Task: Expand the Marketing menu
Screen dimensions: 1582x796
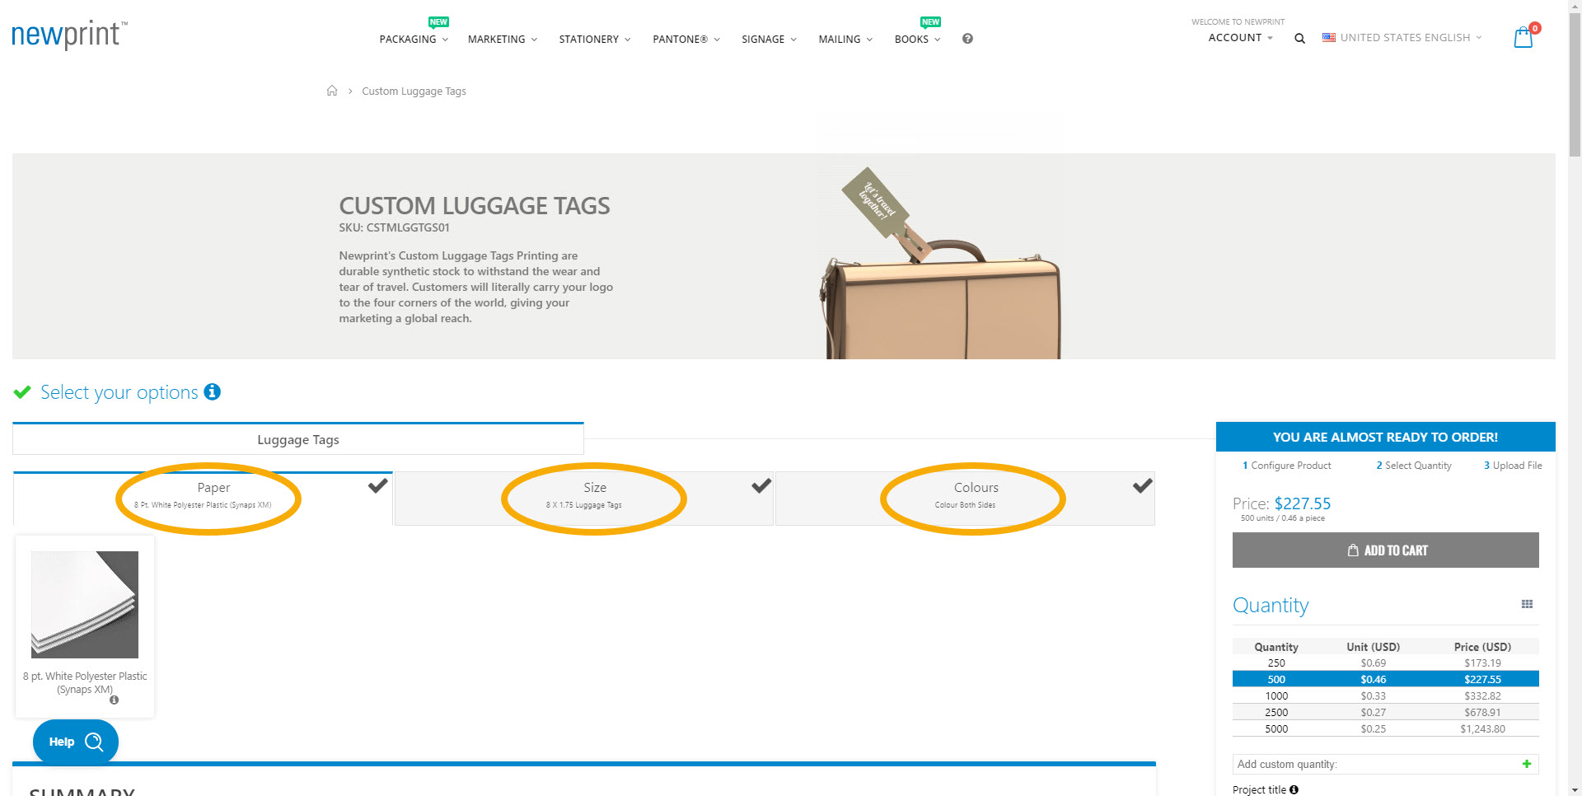Action: tap(503, 39)
